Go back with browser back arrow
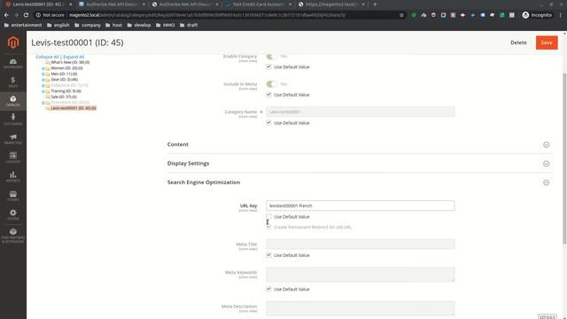The width and height of the screenshot is (567, 319). [x=6, y=15]
